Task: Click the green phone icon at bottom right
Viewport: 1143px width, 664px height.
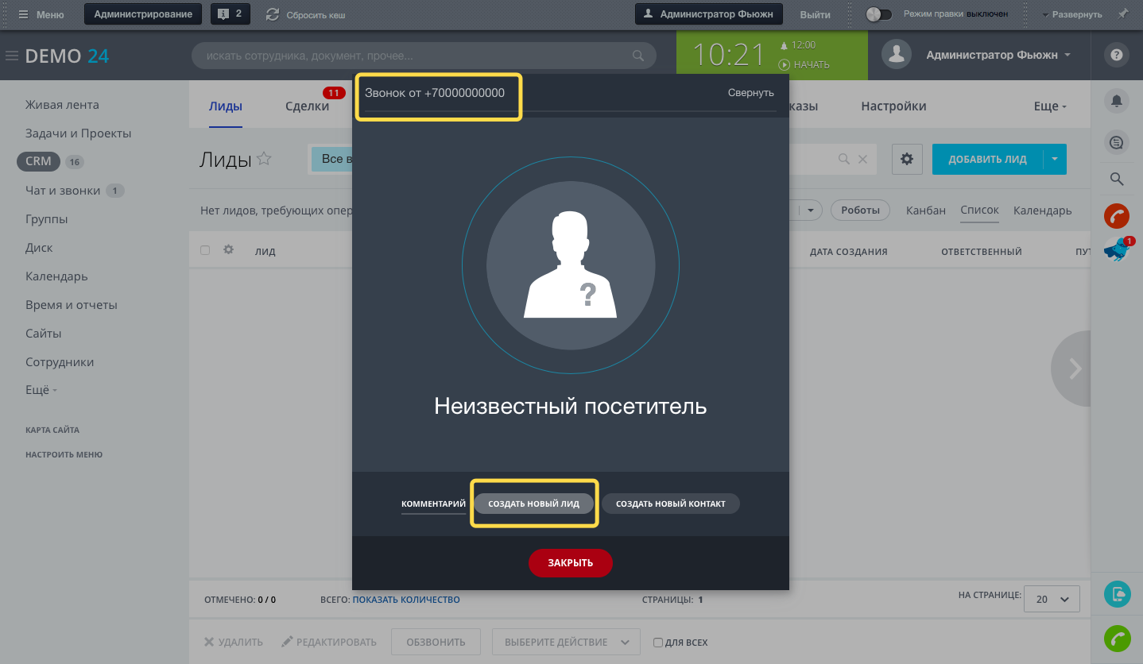Action: 1116,639
